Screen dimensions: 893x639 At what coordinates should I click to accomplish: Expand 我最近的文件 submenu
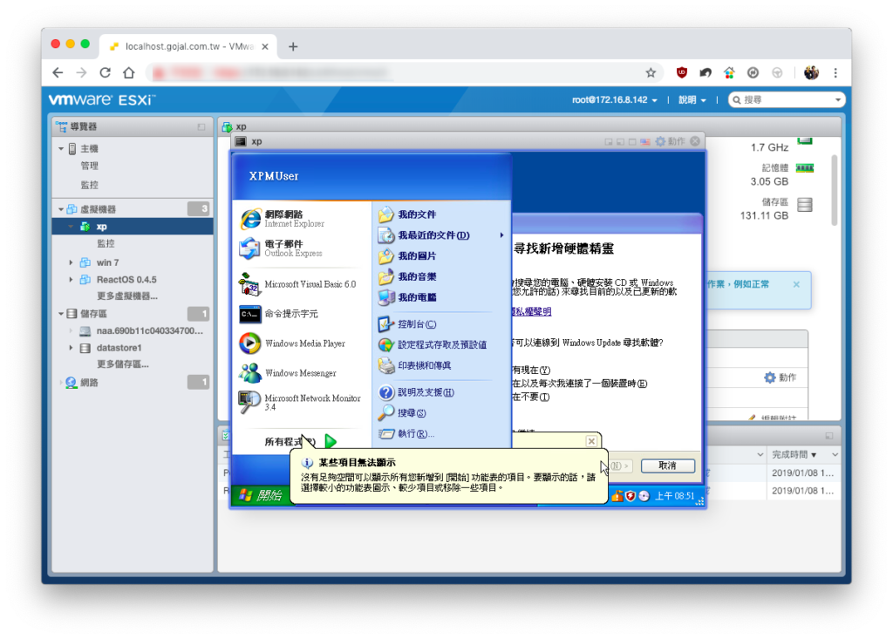501,235
